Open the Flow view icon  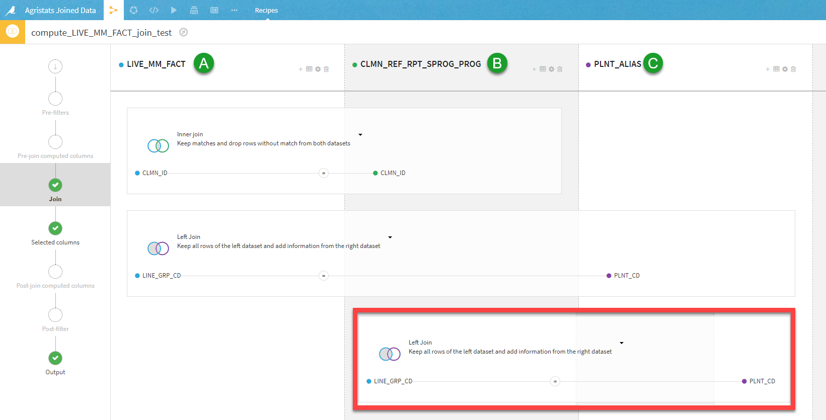[113, 10]
